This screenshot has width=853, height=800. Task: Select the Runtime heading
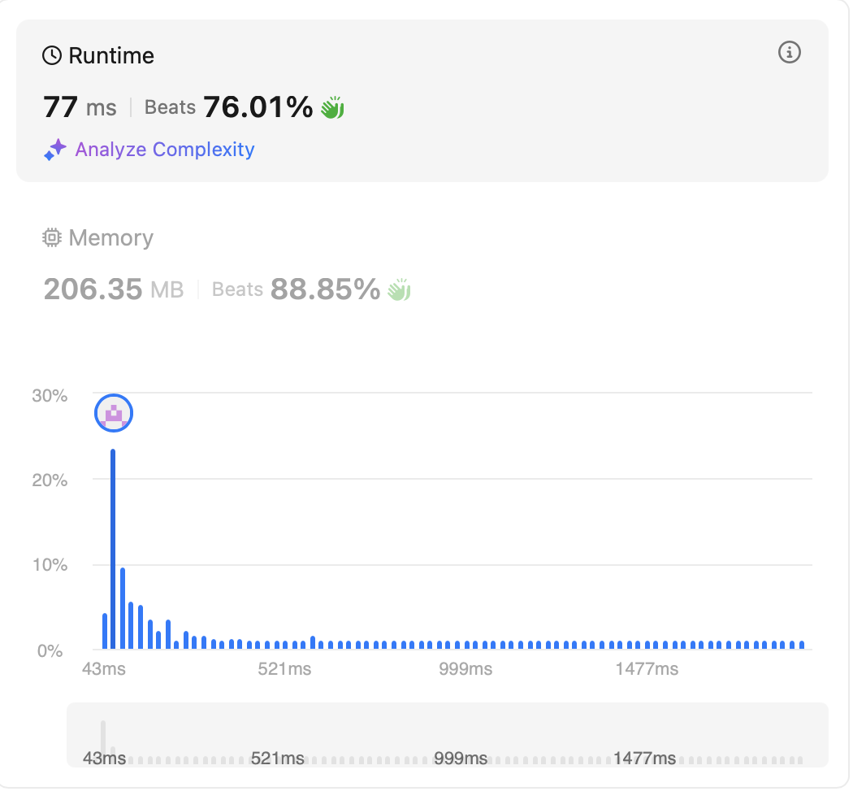(111, 55)
